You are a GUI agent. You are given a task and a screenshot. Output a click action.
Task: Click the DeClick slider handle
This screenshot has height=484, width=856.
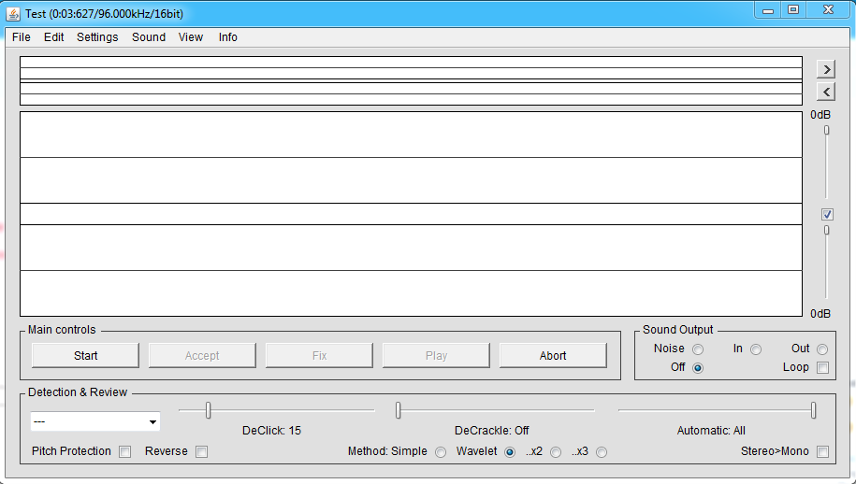point(208,410)
